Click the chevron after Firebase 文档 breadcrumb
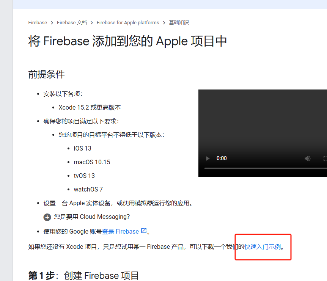 click(92, 23)
